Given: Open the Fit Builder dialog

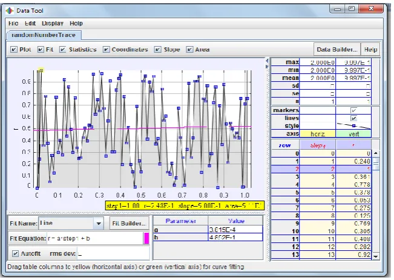Looking at the screenshot, I should click(129, 224).
